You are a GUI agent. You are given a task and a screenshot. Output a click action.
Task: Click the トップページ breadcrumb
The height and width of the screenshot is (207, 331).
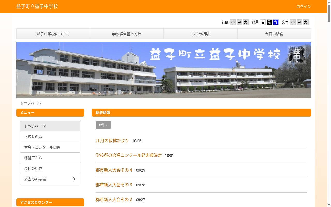point(31,103)
